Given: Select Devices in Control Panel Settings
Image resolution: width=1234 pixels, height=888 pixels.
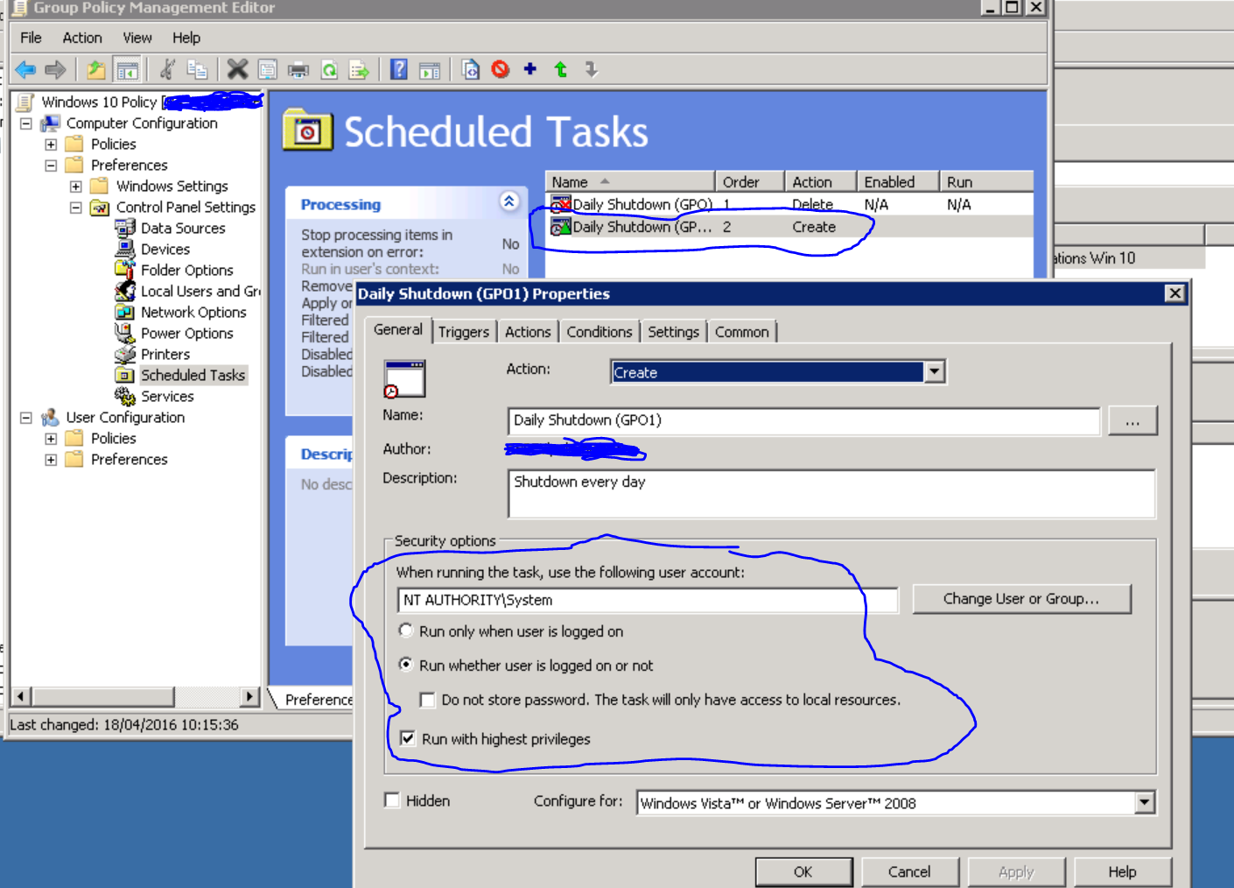Looking at the screenshot, I should (165, 249).
